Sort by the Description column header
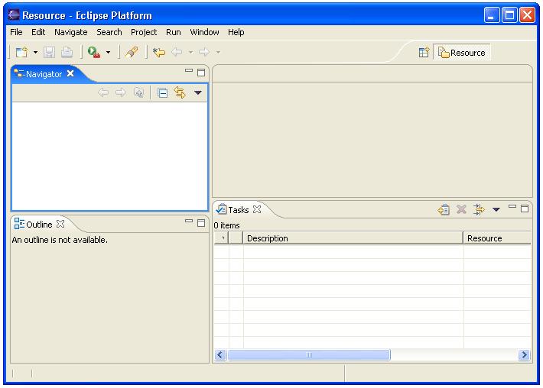 (x=353, y=238)
